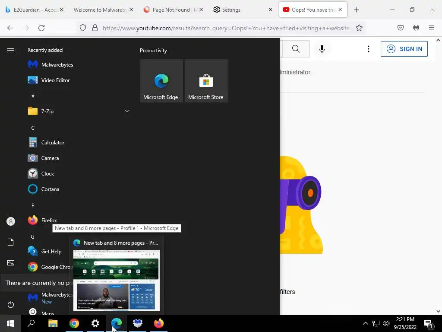Image resolution: width=442 pixels, height=332 pixels.
Task: Expand the 7-Zip folder chevron
Action: pyautogui.click(x=127, y=111)
